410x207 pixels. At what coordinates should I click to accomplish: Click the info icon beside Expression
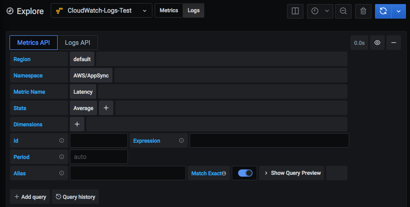point(181,141)
